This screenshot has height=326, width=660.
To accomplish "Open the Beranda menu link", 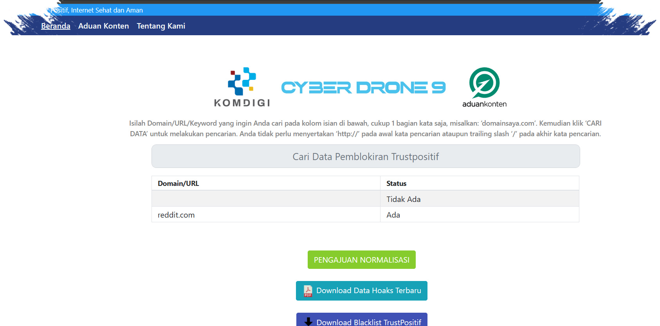I will tap(56, 26).
